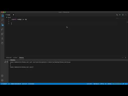128x96 pixels.
Task: Click the first small icon on the terminal toolbar
Action: coord(5,60)
